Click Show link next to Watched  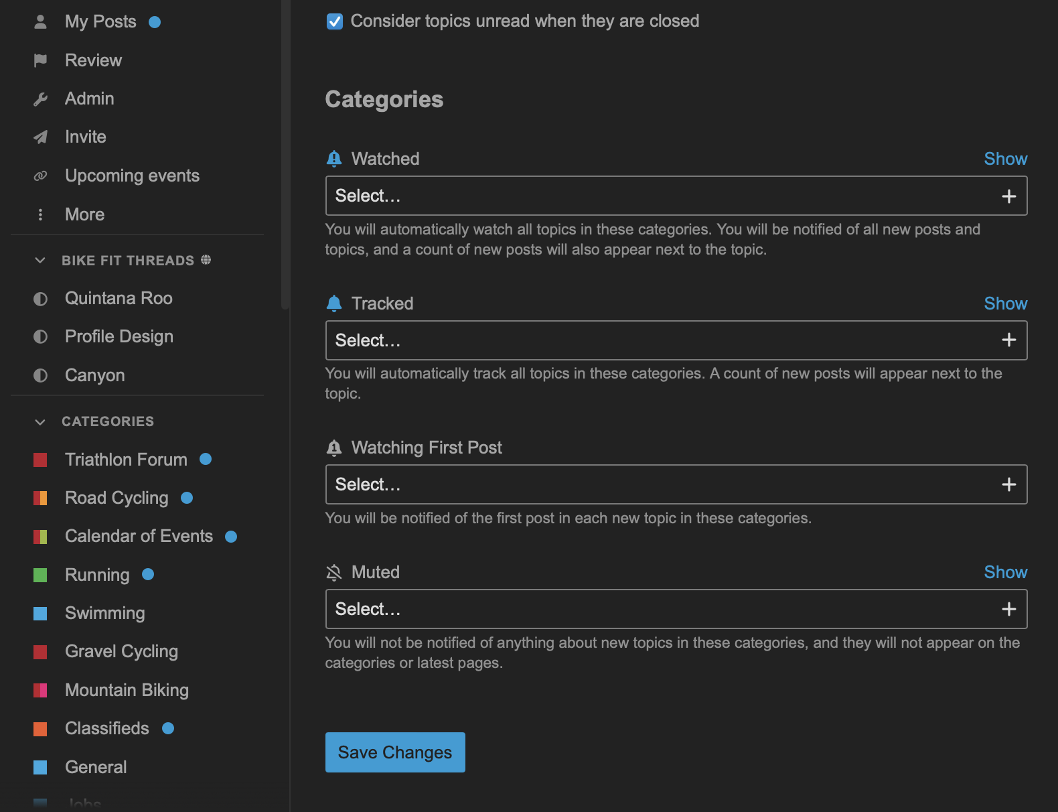[1005, 159]
